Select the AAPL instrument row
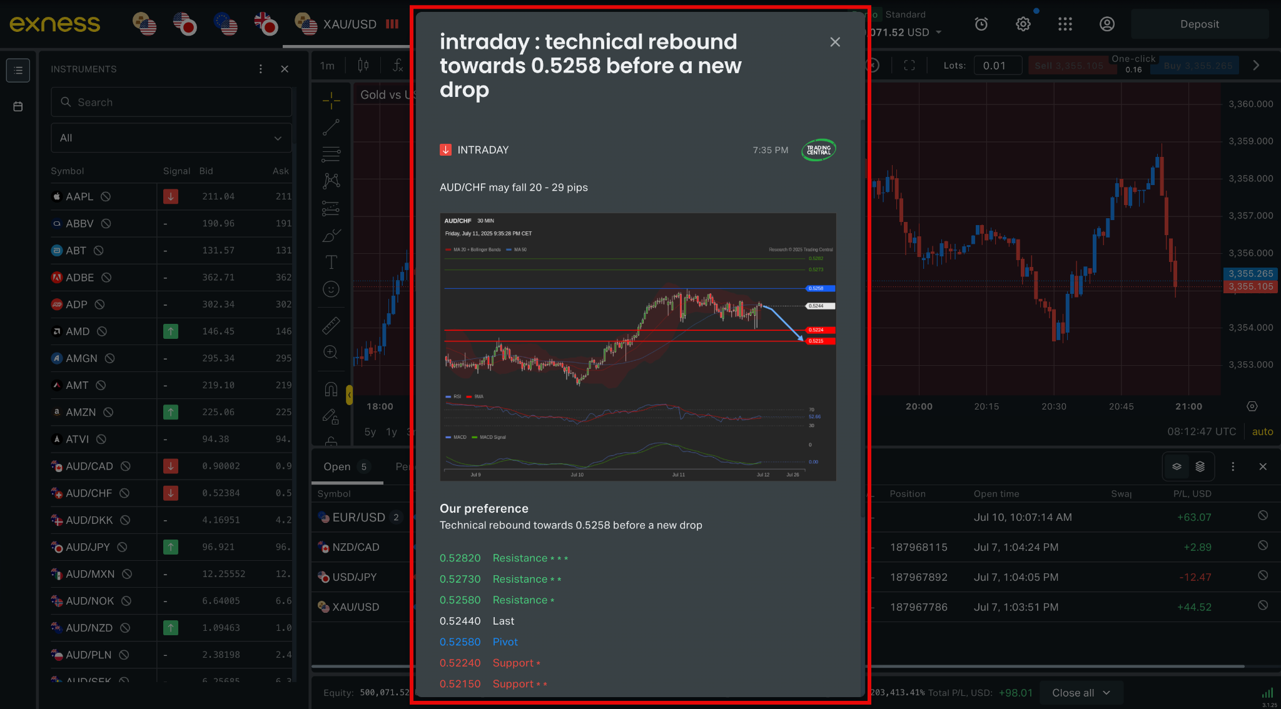The image size is (1281, 709). [171, 196]
